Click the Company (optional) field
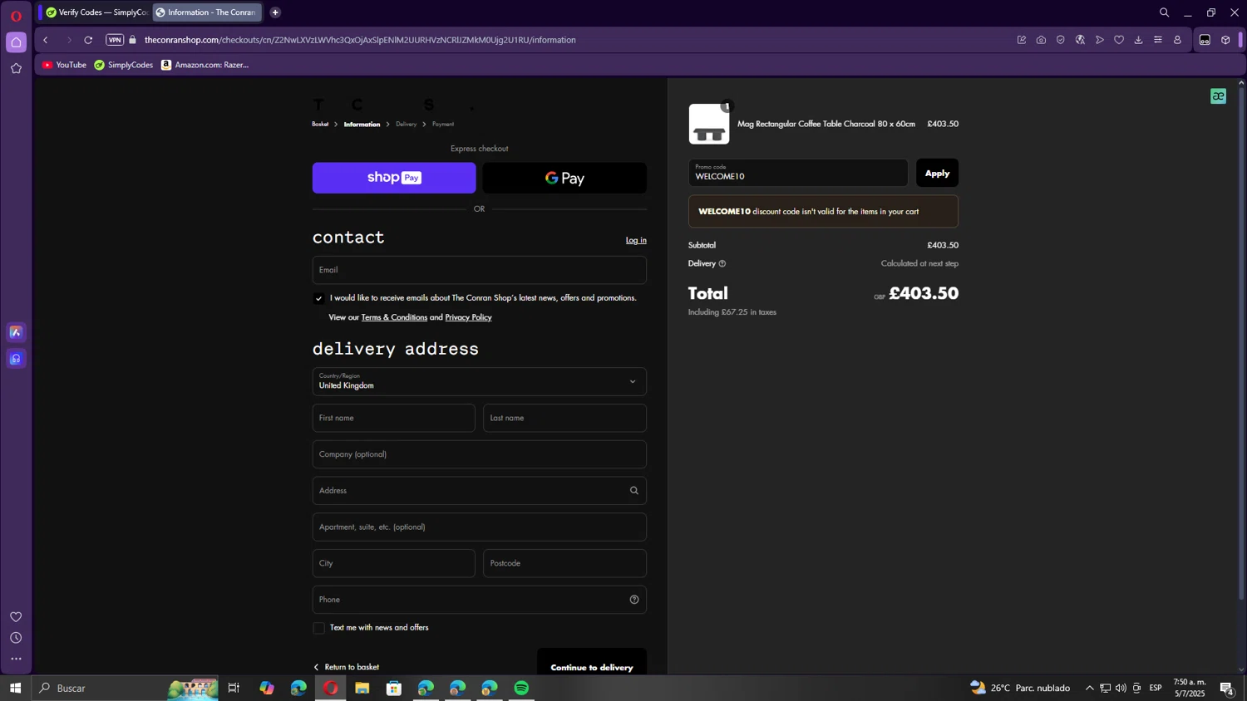 pos(480,454)
